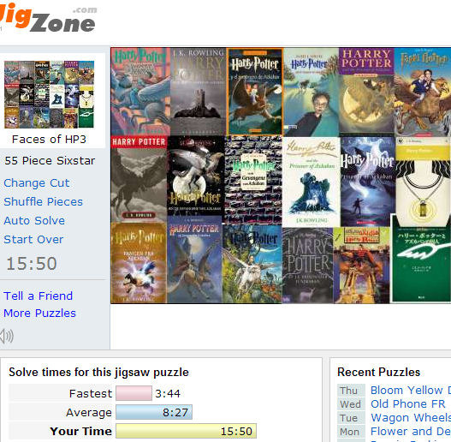Screen dimensions: 451x442
Task: Click the blue Average time bar
Action: click(x=154, y=412)
